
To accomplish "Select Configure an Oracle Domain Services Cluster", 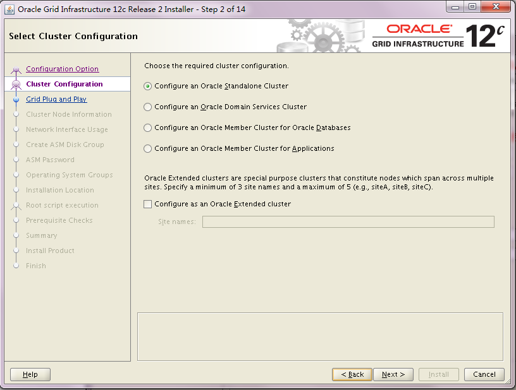I will pyautogui.click(x=148, y=107).
